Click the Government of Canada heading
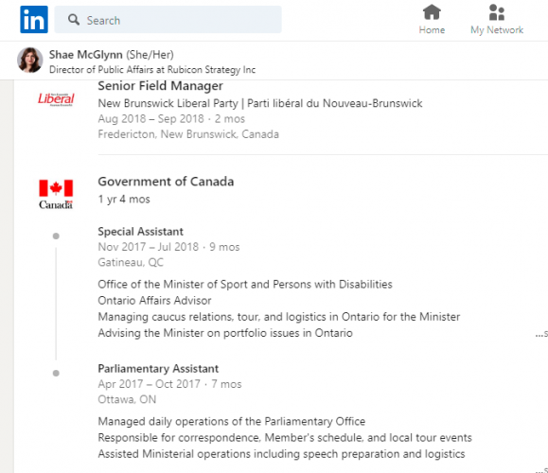 (166, 182)
